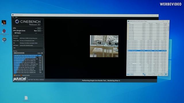Click the HWiNFO close X icon at bottom right
The height and width of the screenshot is (103, 184).
click(166, 74)
